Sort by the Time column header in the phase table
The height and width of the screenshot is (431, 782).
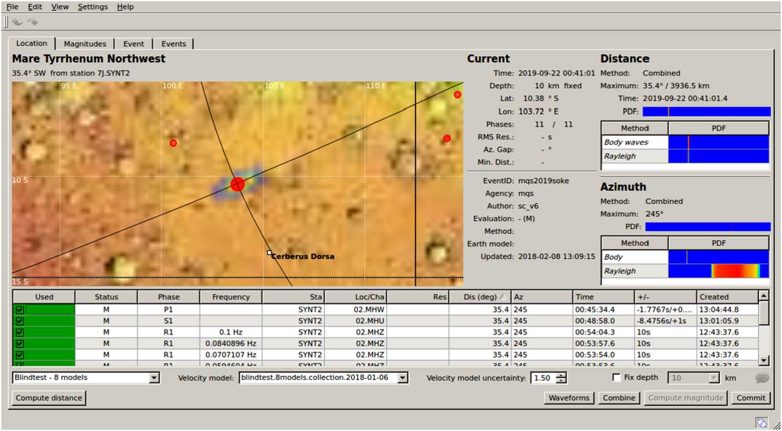(604, 297)
